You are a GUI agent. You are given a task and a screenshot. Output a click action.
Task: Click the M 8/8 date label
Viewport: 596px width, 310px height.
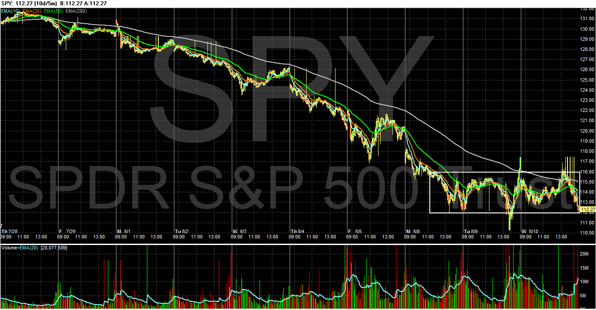(413, 231)
